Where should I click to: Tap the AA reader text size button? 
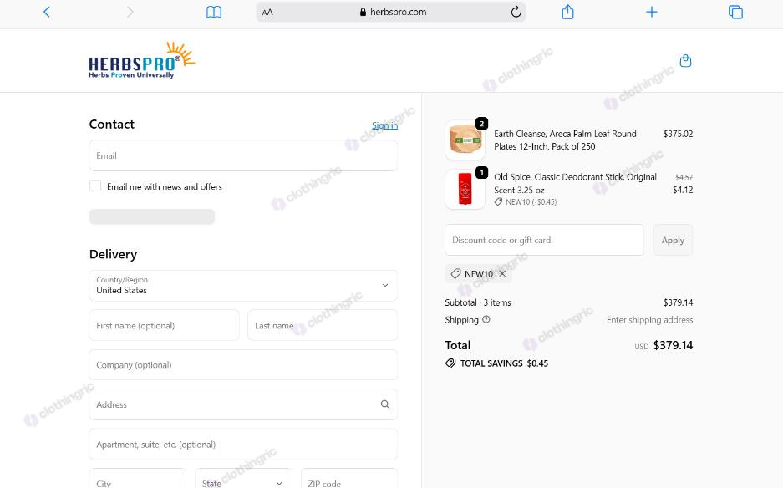point(267,12)
